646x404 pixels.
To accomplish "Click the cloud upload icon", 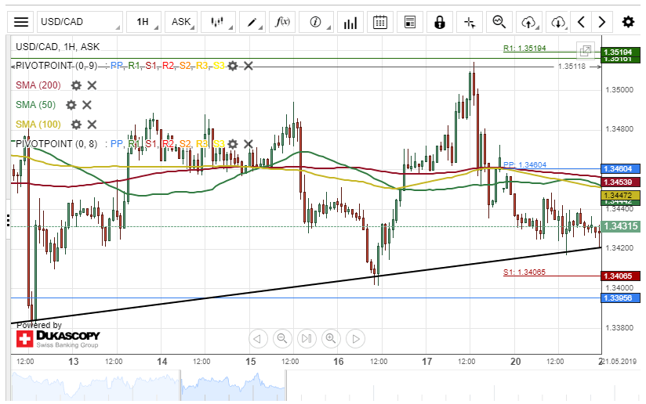I will [529, 22].
